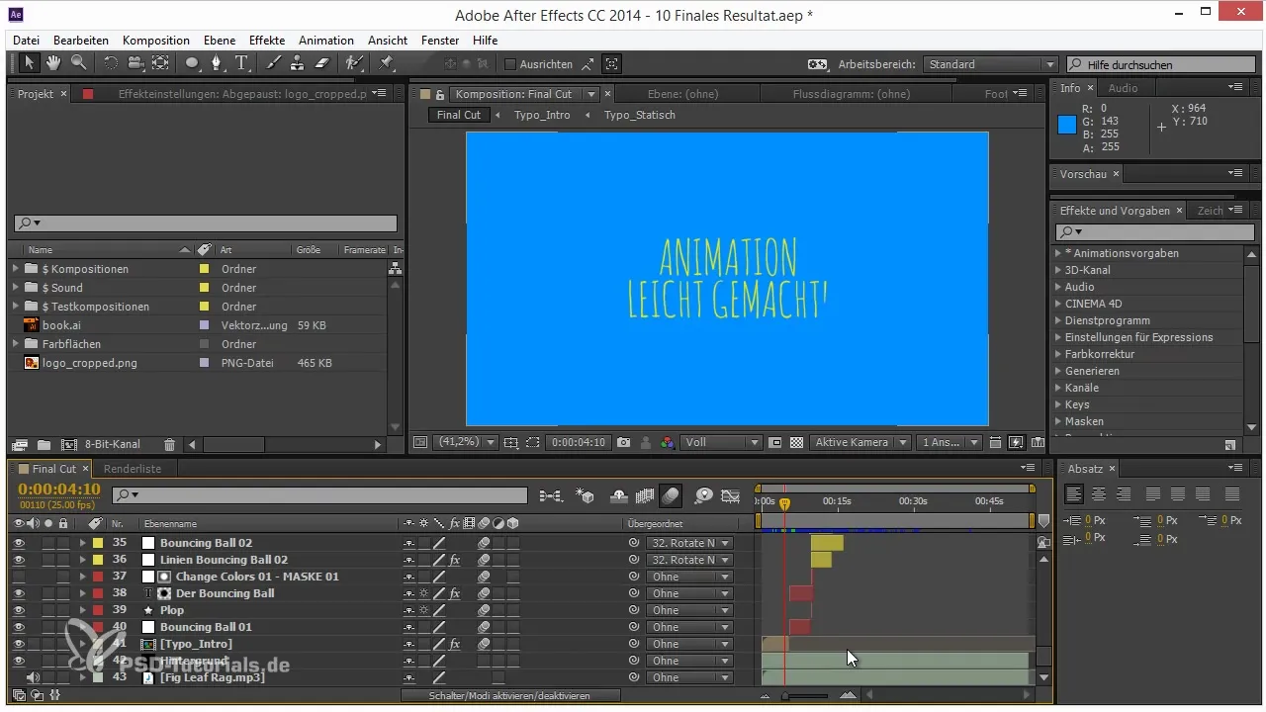Viewport: 1266px width, 712px height.
Task: Select the Rotation tool
Action: tap(111, 63)
